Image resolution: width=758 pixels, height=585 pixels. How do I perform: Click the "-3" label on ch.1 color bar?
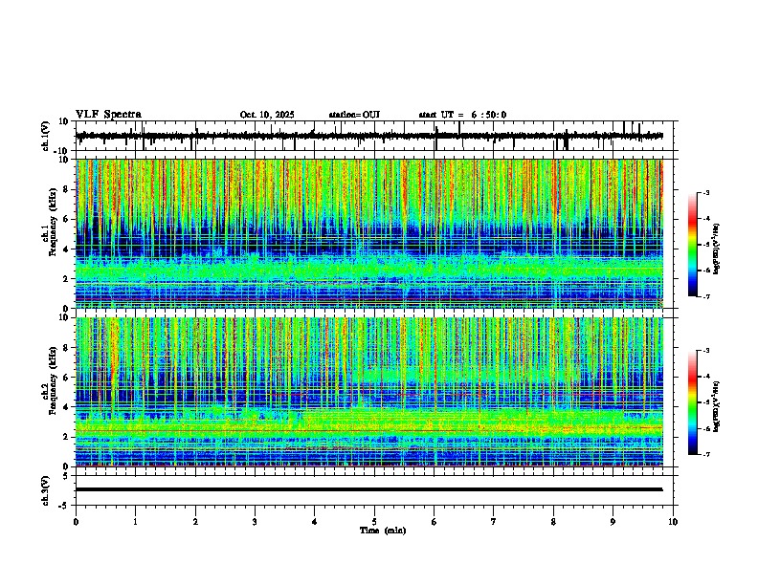point(705,193)
